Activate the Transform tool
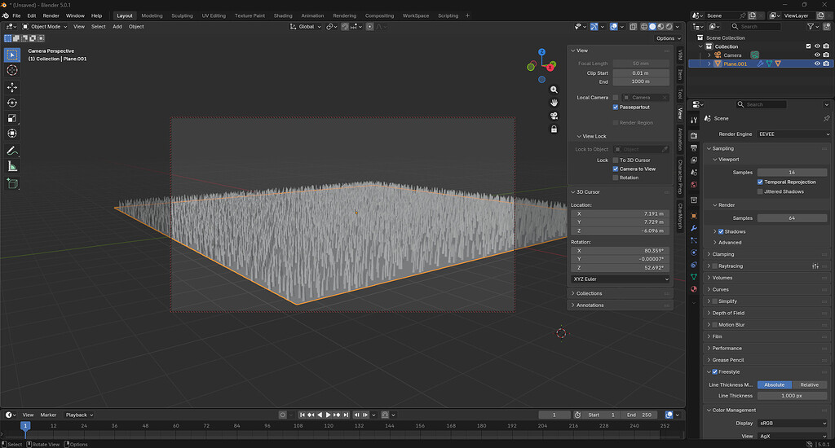This screenshot has width=835, height=448. (12, 134)
